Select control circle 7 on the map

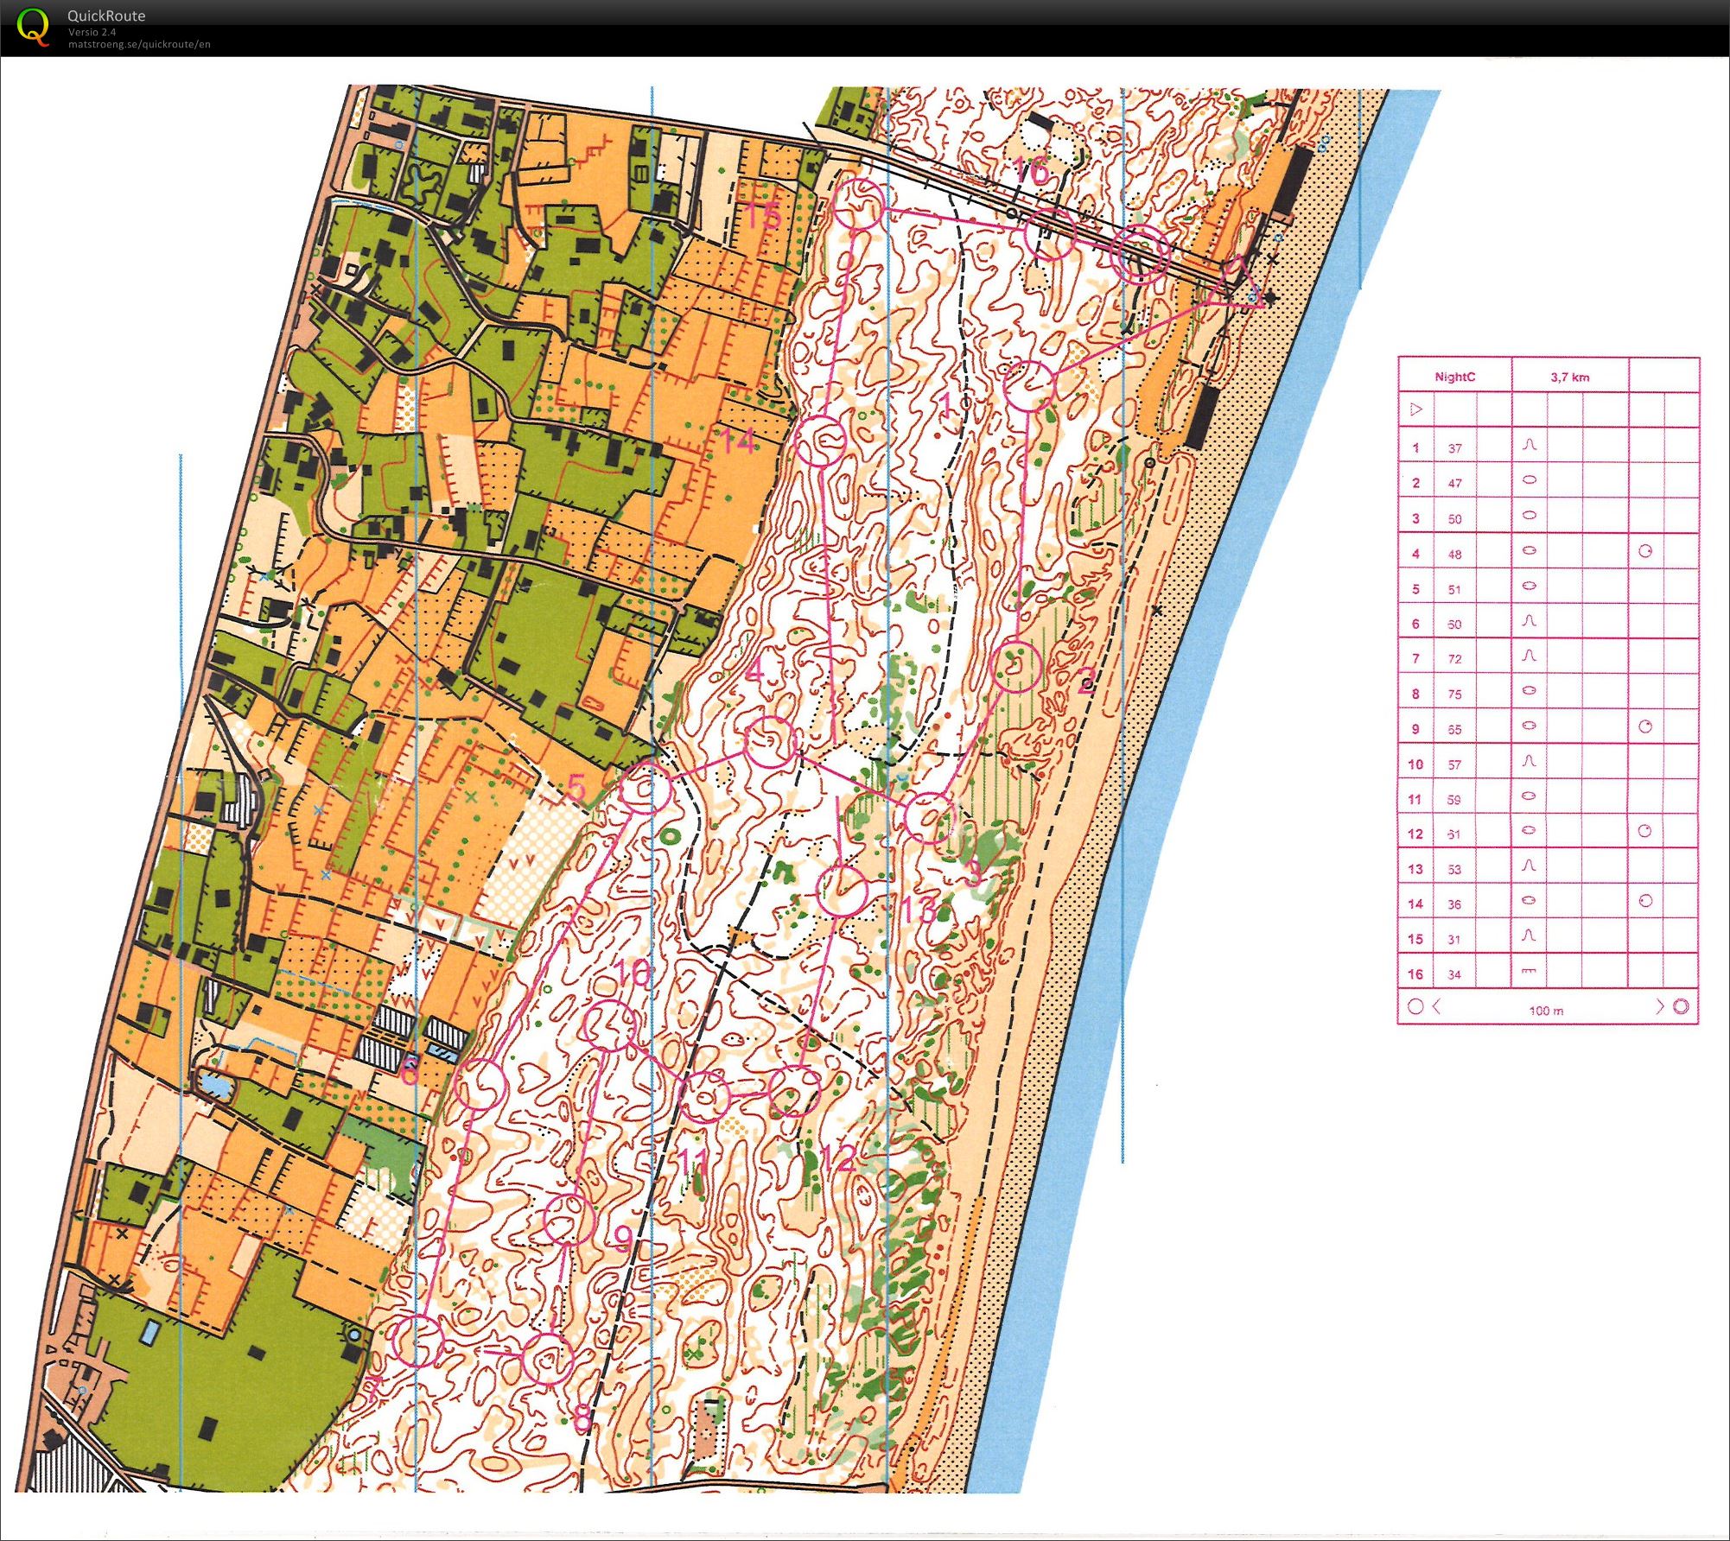(418, 1341)
